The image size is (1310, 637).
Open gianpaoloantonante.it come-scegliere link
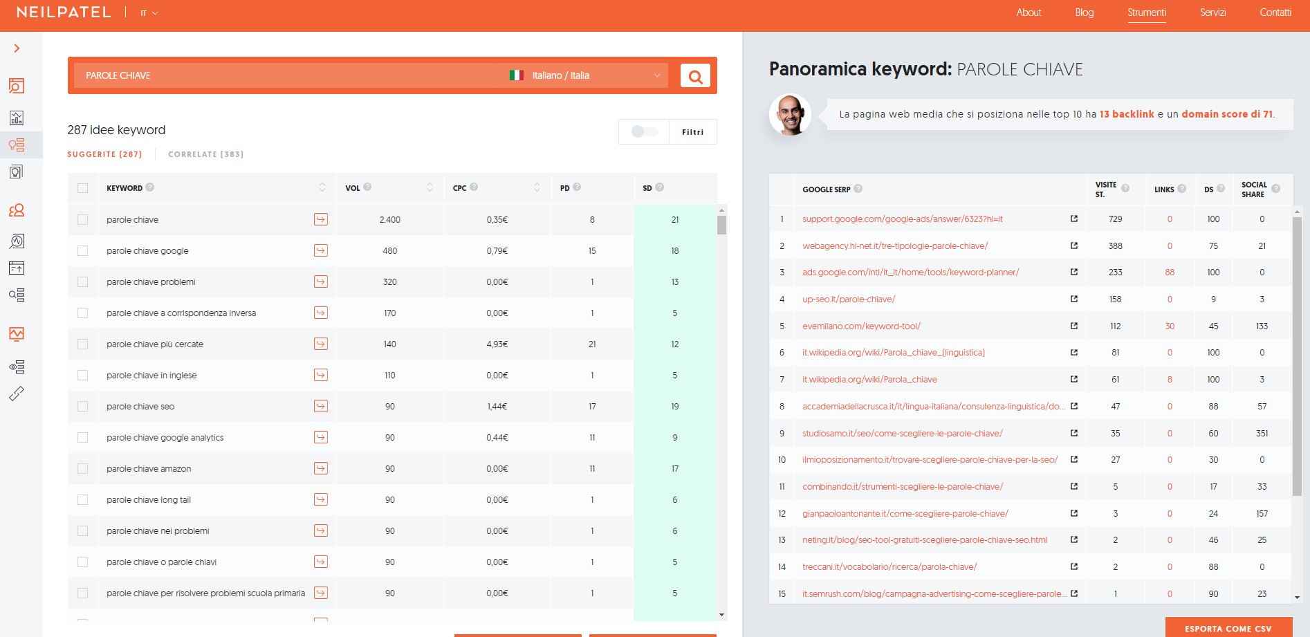pyautogui.click(x=905, y=513)
